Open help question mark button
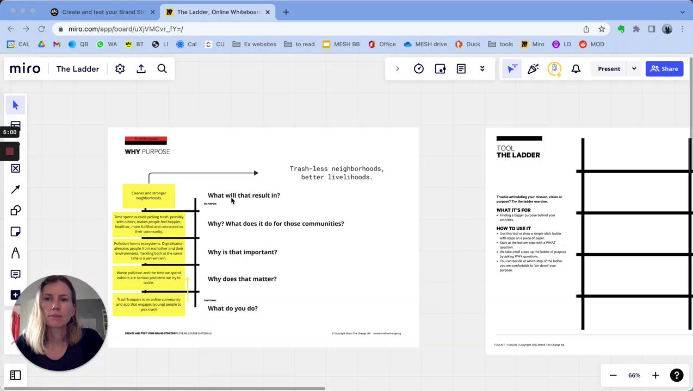The width and height of the screenshot is (693, 391). [x=677, y=375]
